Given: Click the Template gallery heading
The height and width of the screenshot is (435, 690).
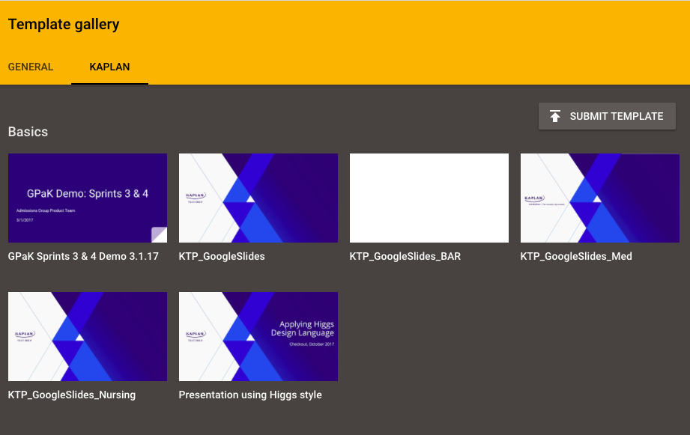Looking at the screenshot, I should [x=64, y=25].
